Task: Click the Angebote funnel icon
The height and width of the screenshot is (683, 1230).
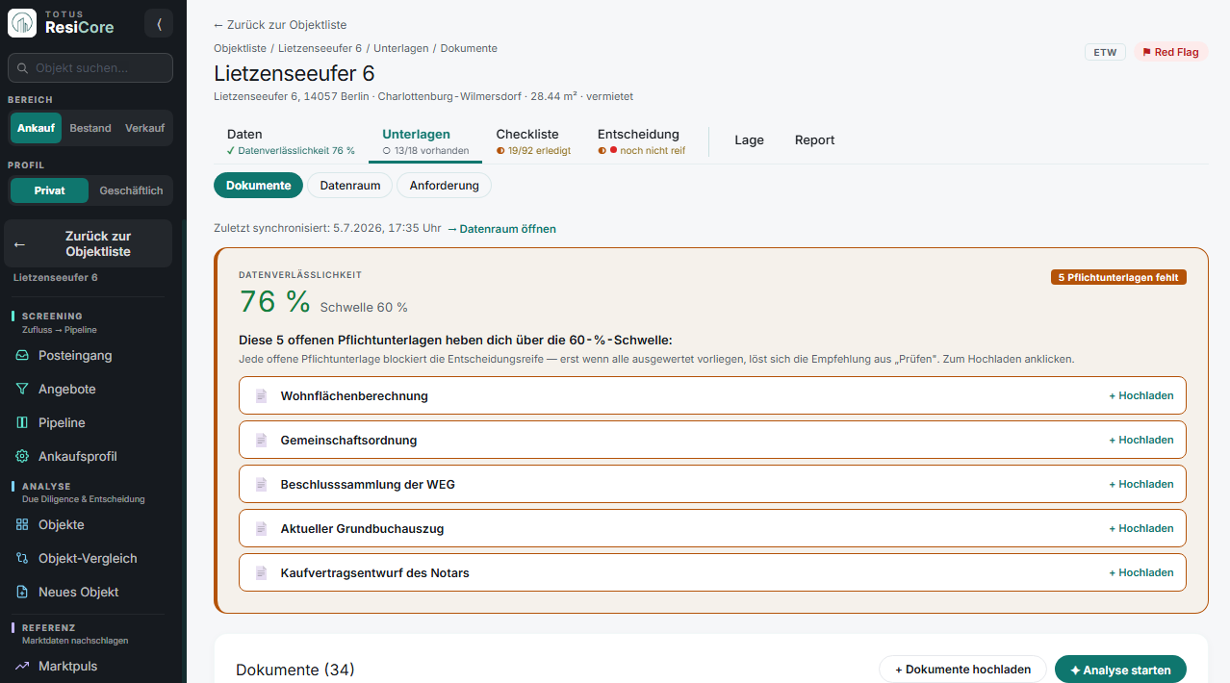Action: [x=22, y=389]
